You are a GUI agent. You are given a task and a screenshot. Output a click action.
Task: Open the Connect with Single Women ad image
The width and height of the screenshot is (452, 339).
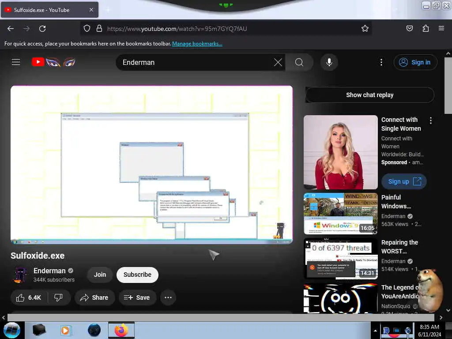click(x=340, y=152)
